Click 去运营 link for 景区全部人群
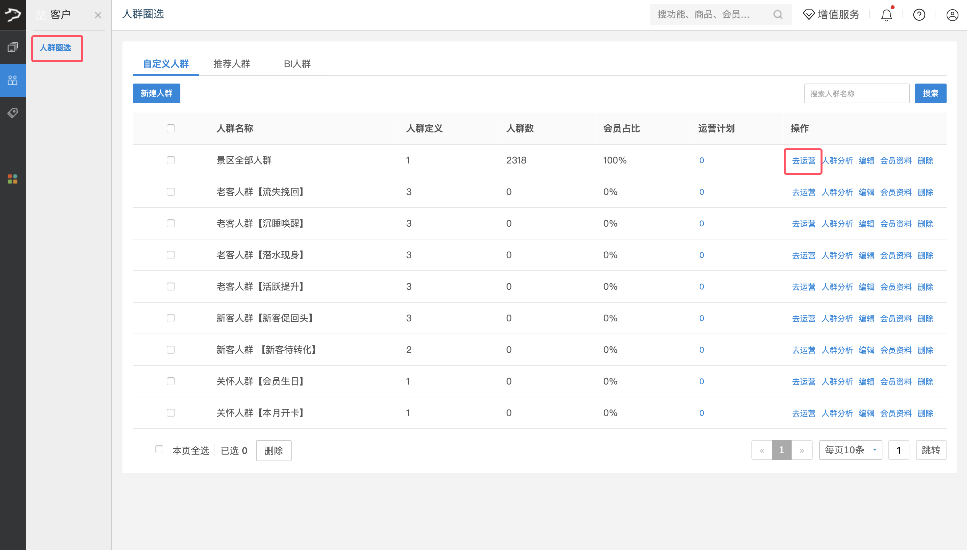Image resolution: width=967 pixels, height=550 pixels. [x=803, y=160]
